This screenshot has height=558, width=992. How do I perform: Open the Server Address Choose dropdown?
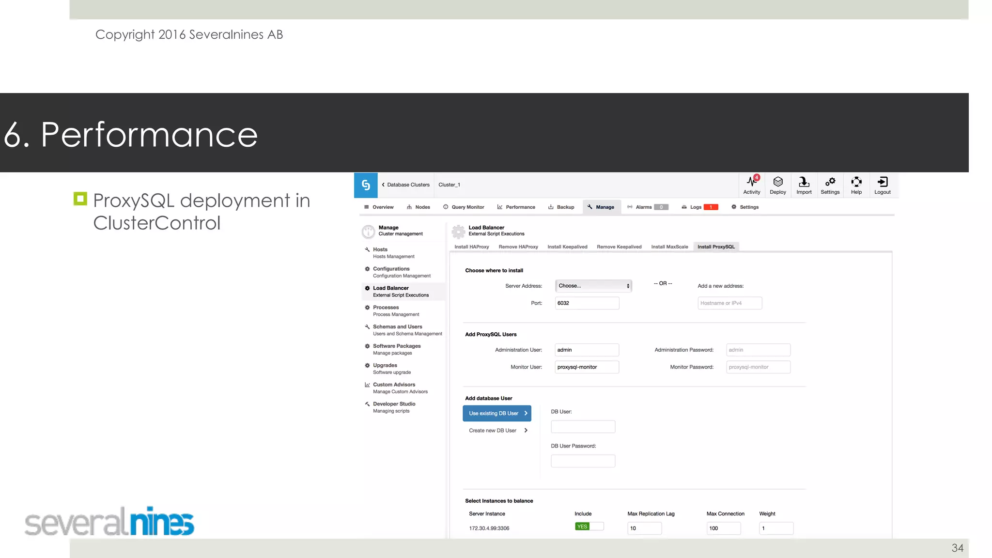(x=593, y=286)
